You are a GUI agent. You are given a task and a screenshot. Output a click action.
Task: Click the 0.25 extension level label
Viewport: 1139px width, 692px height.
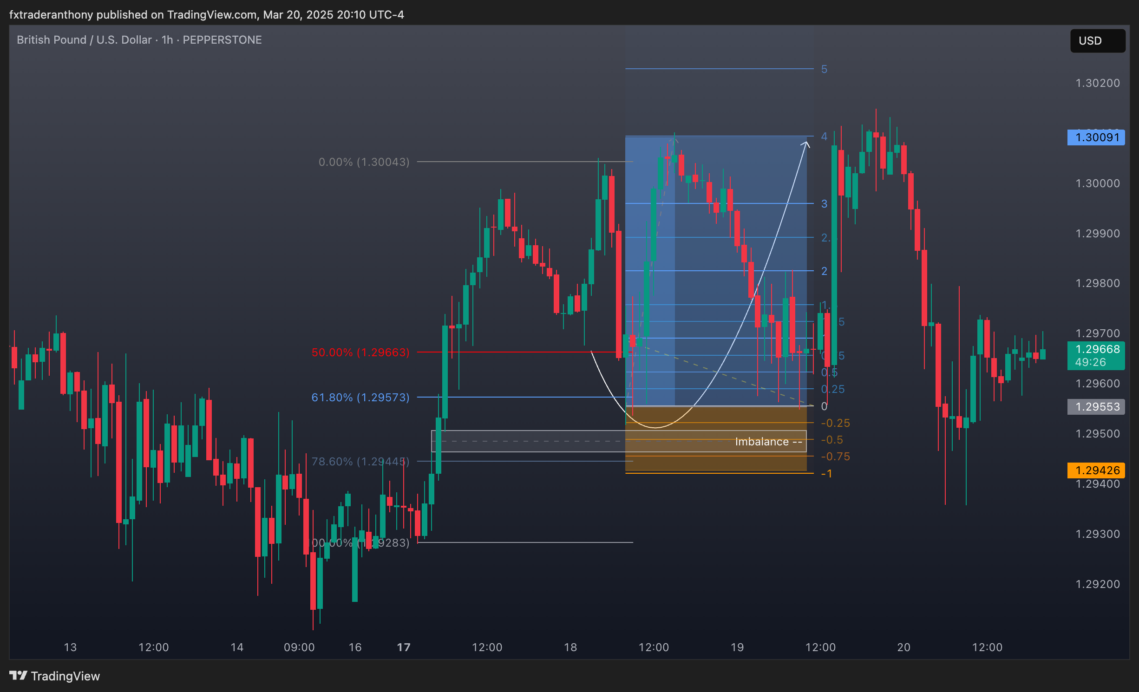[x=833, y=389]
